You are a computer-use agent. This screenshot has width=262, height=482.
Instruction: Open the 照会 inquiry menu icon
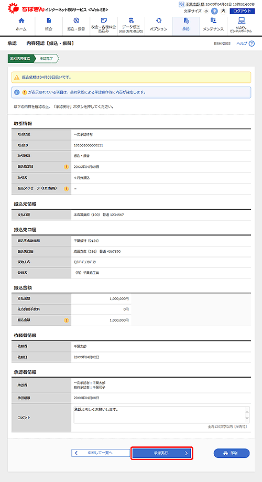(49, 21)
